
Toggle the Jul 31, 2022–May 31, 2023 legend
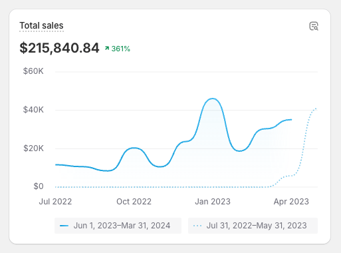point(253,226)
